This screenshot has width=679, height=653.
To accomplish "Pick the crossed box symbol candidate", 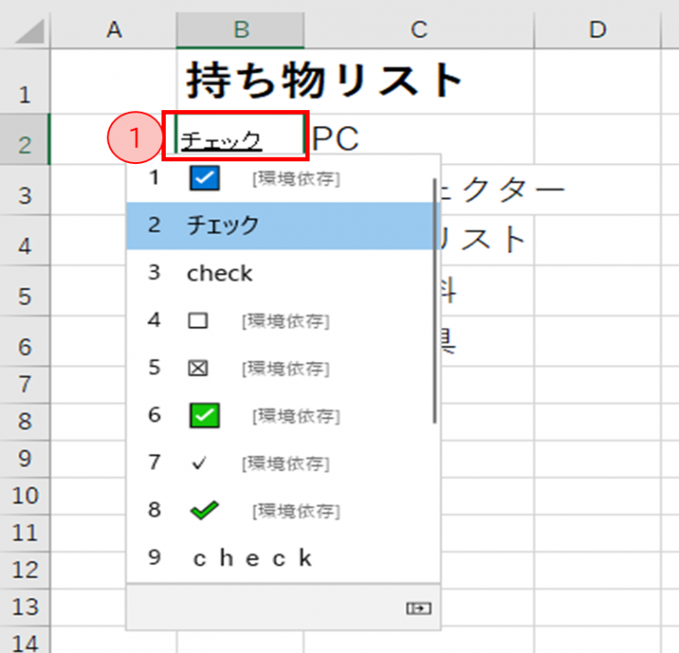I will click(x=198, y=367).
